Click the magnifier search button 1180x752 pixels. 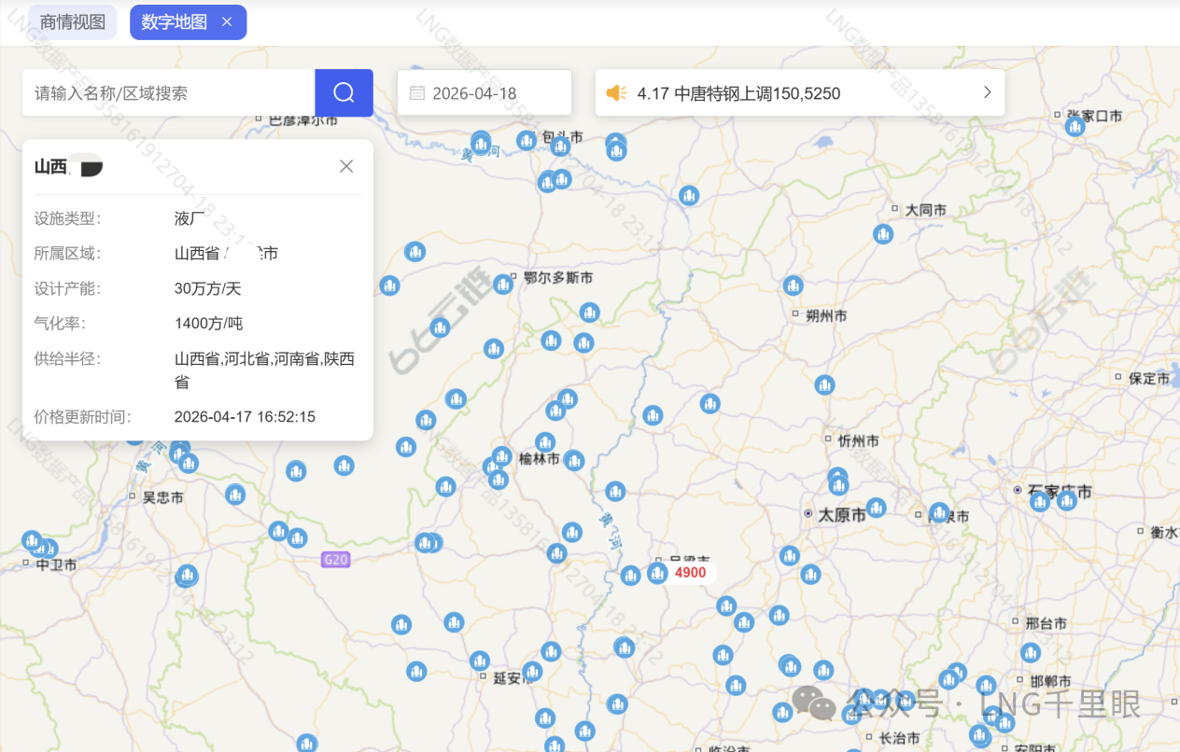tap(344, 92)
